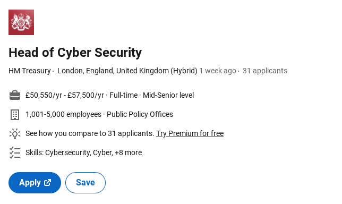342x204 pixels.
Task: Save this job posting
Action: point(85,183)
